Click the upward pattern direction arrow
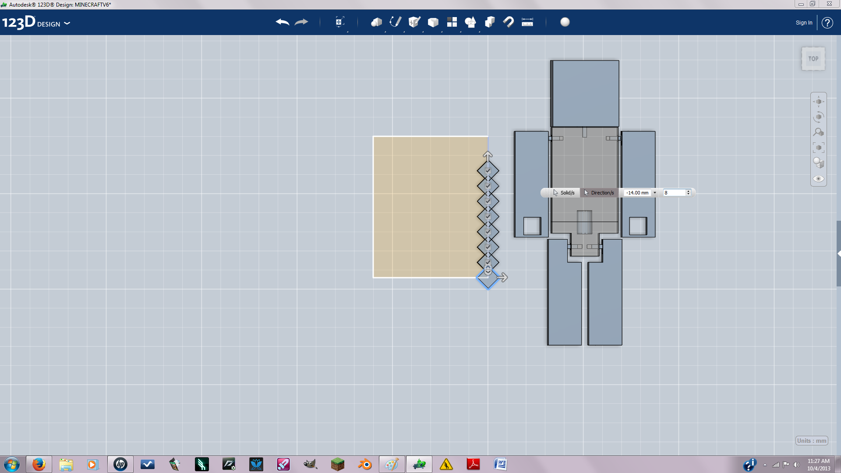The width and height of the screenshot is (841, 473). 488,155
